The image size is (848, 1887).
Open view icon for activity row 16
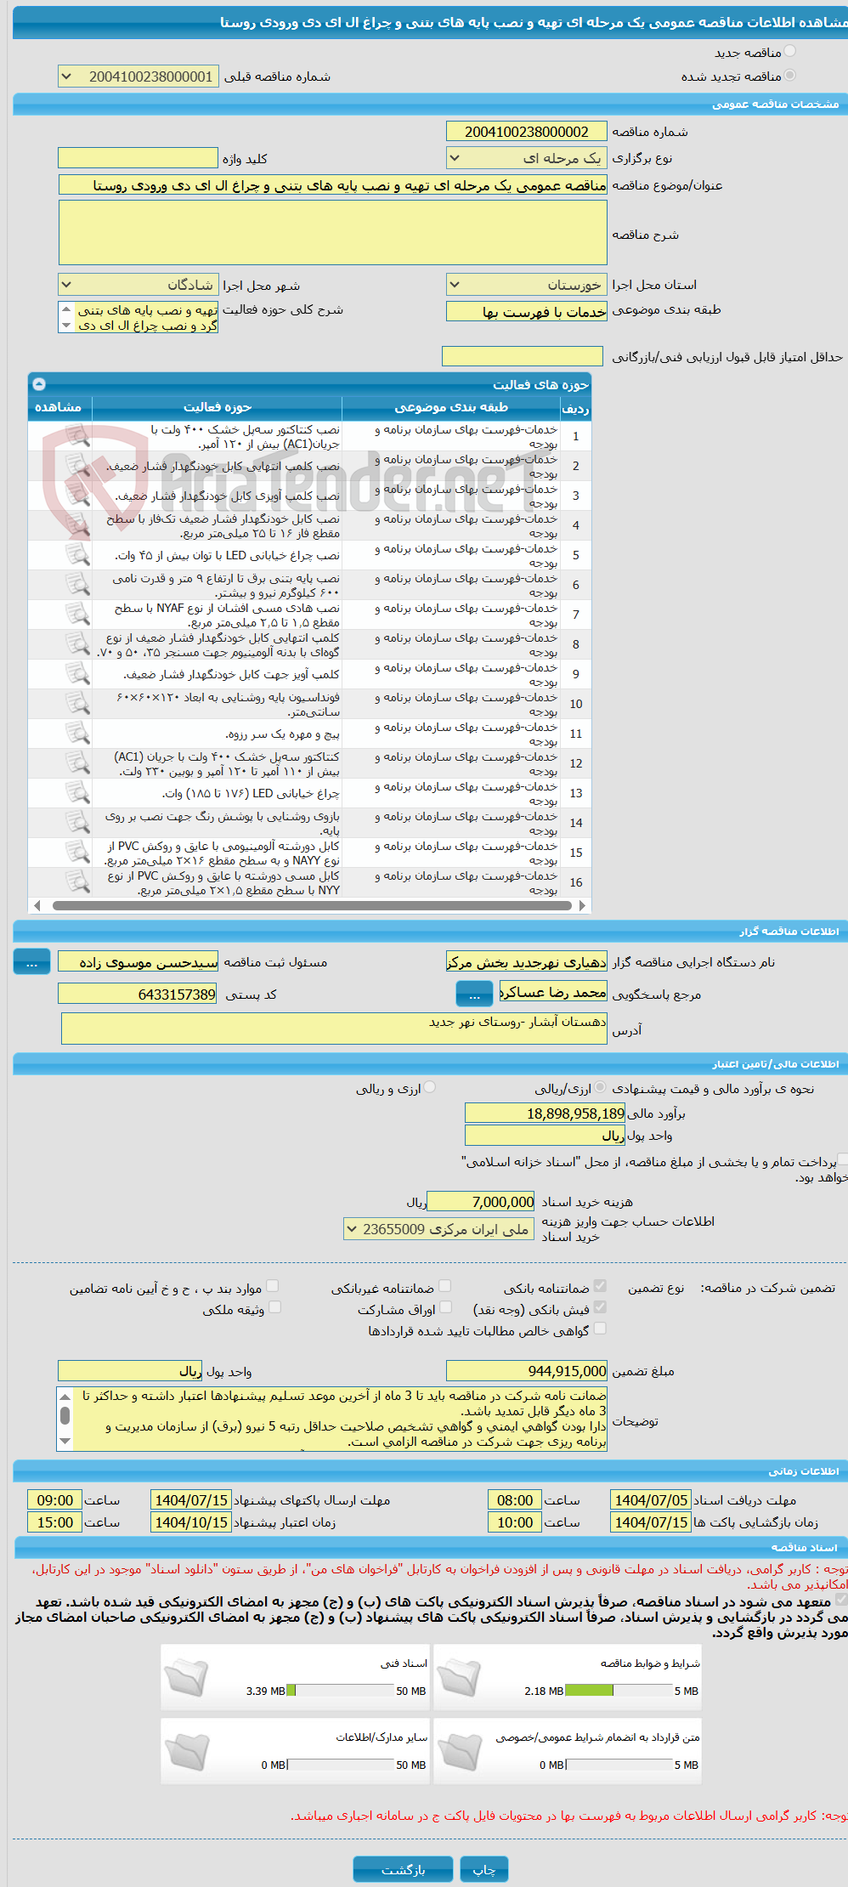77,882
